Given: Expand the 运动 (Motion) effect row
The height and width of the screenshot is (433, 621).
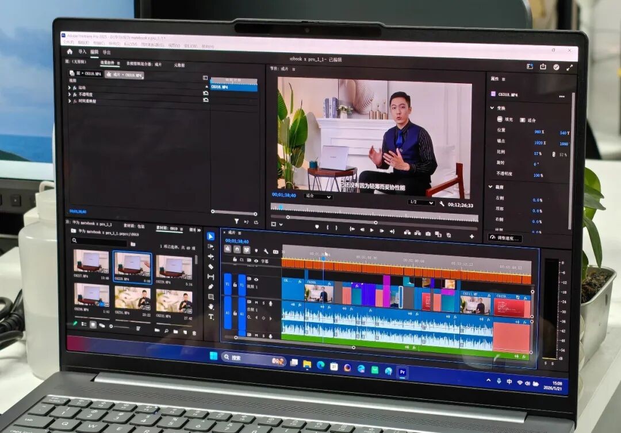Looking at the screenshot, I should pyautogui.click(x=70, y=87).
